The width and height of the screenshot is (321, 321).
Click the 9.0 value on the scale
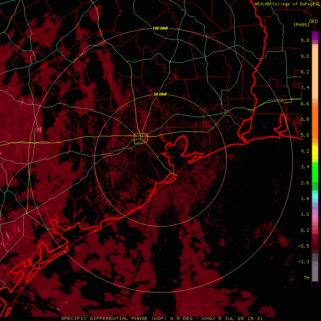pyautogui.click(x=305, y=56)
